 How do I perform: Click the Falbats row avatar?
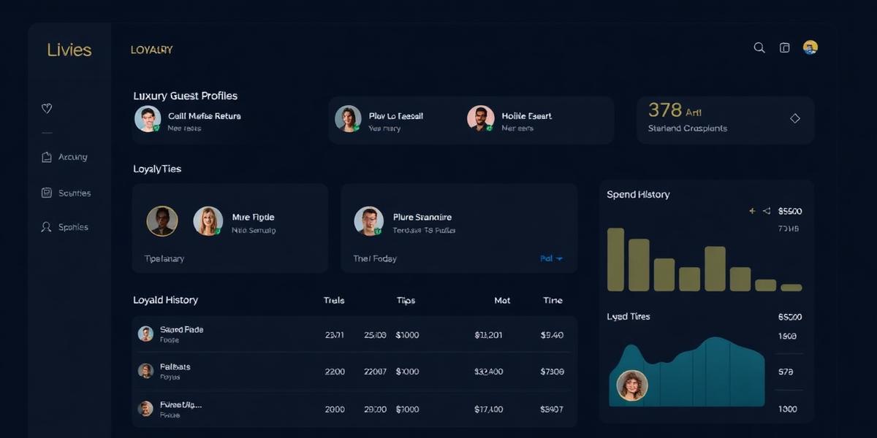coord(145,371)
